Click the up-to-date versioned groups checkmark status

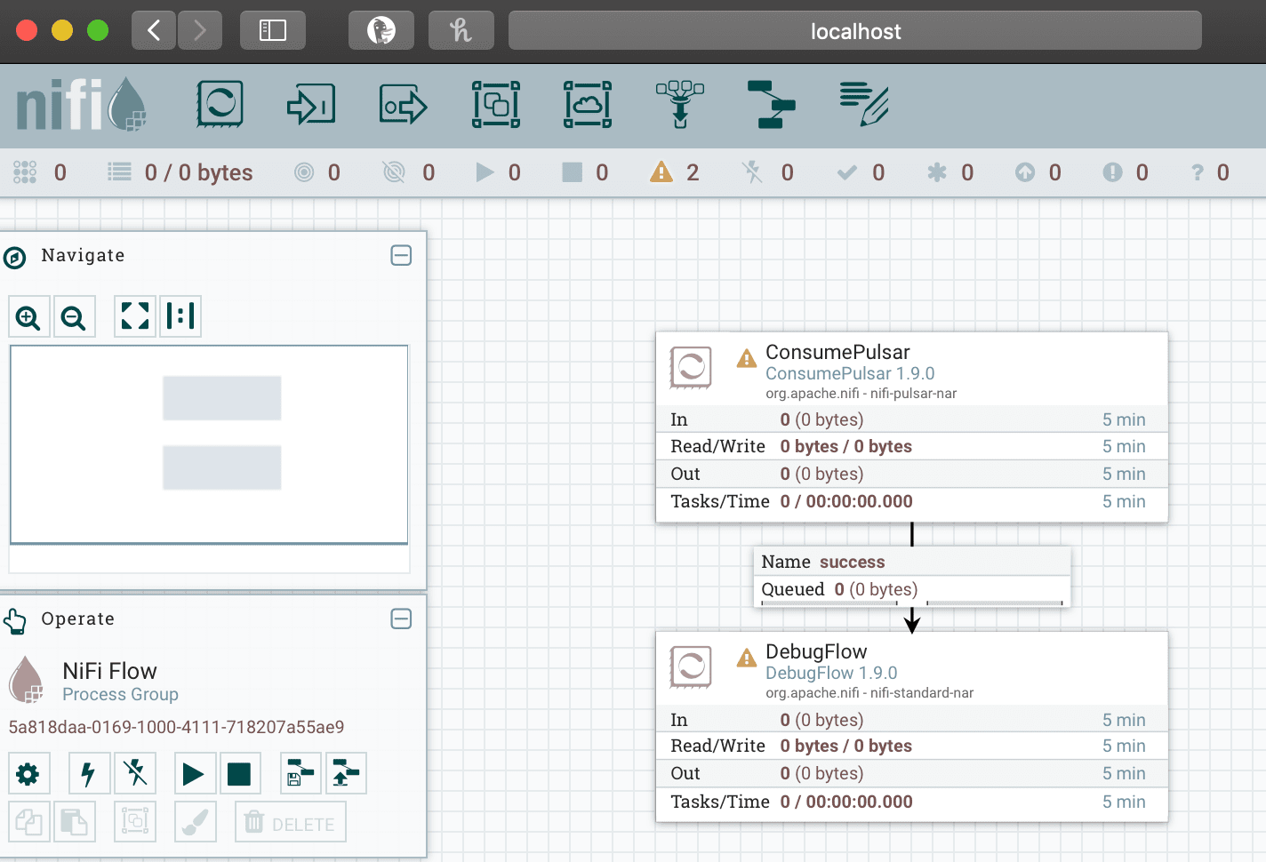(x=861, y=172)
